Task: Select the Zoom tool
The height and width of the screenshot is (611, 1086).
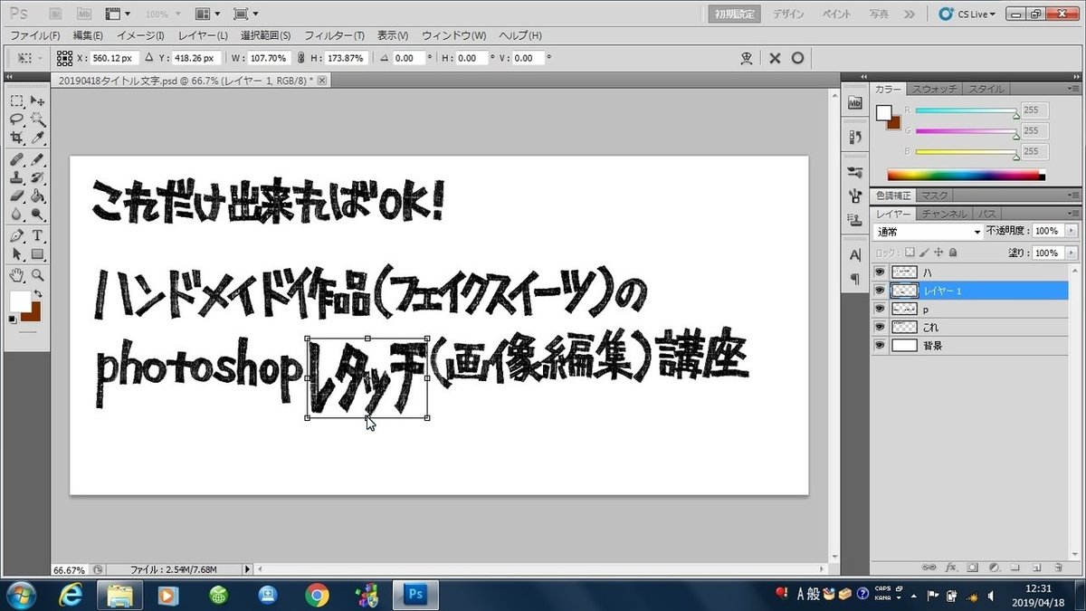Action: click(x=38, y=274)
